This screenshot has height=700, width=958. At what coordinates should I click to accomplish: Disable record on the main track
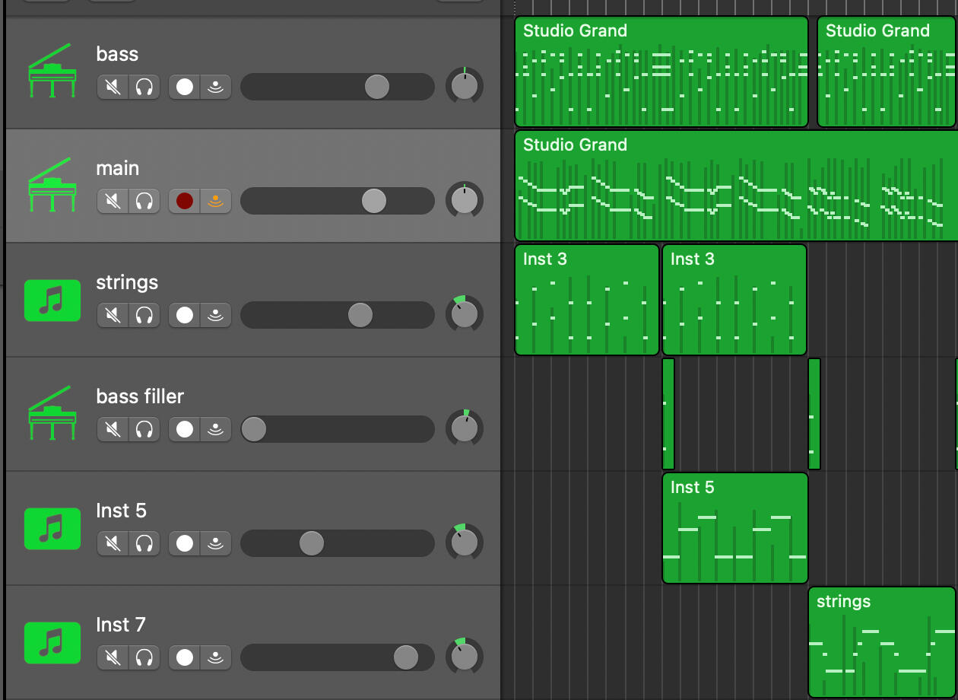tap(185, 201)
